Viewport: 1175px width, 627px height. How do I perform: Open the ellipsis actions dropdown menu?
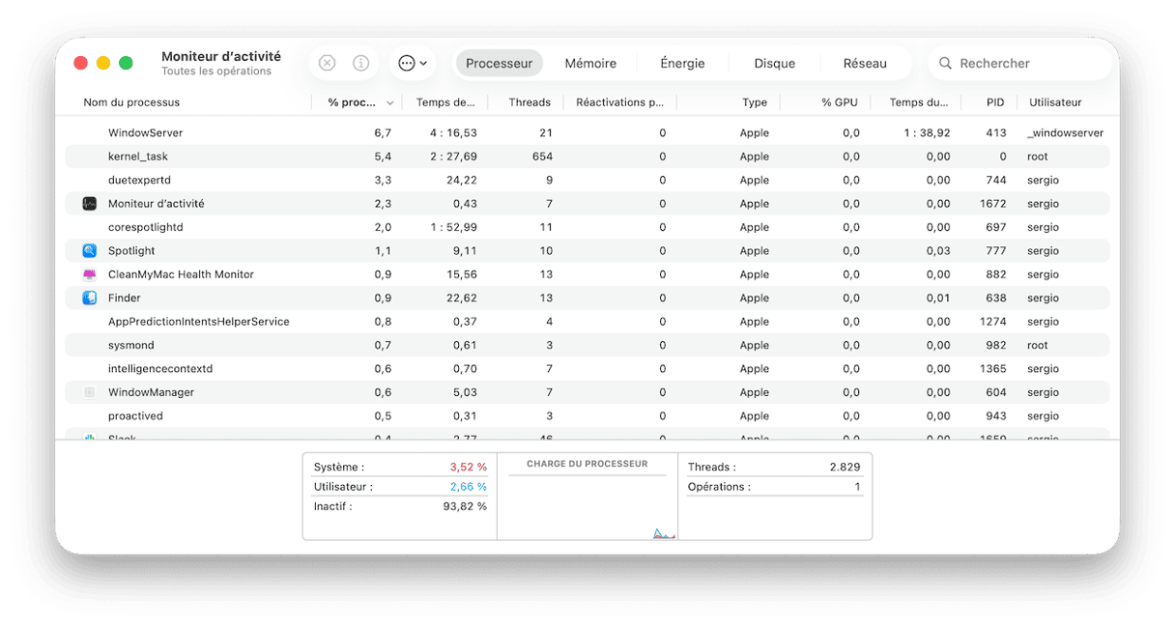(x=413, y=63)
